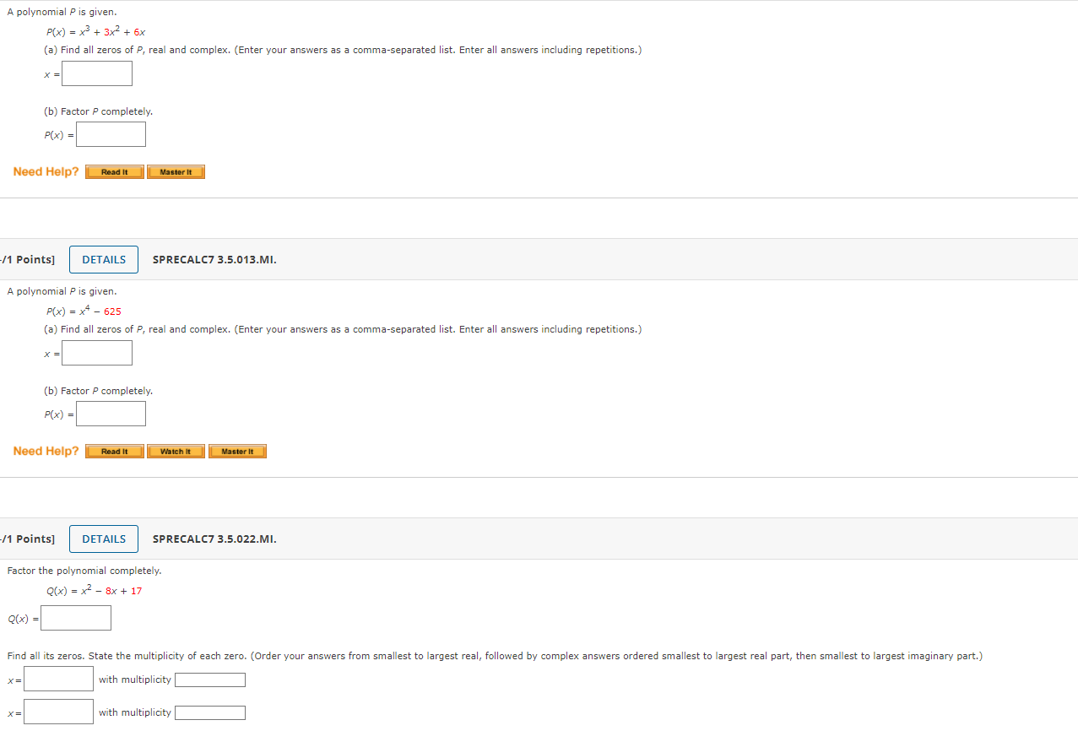Open Read It for the x⁴ − 625 problem
Screen dimensions: 1078x731
115,452
